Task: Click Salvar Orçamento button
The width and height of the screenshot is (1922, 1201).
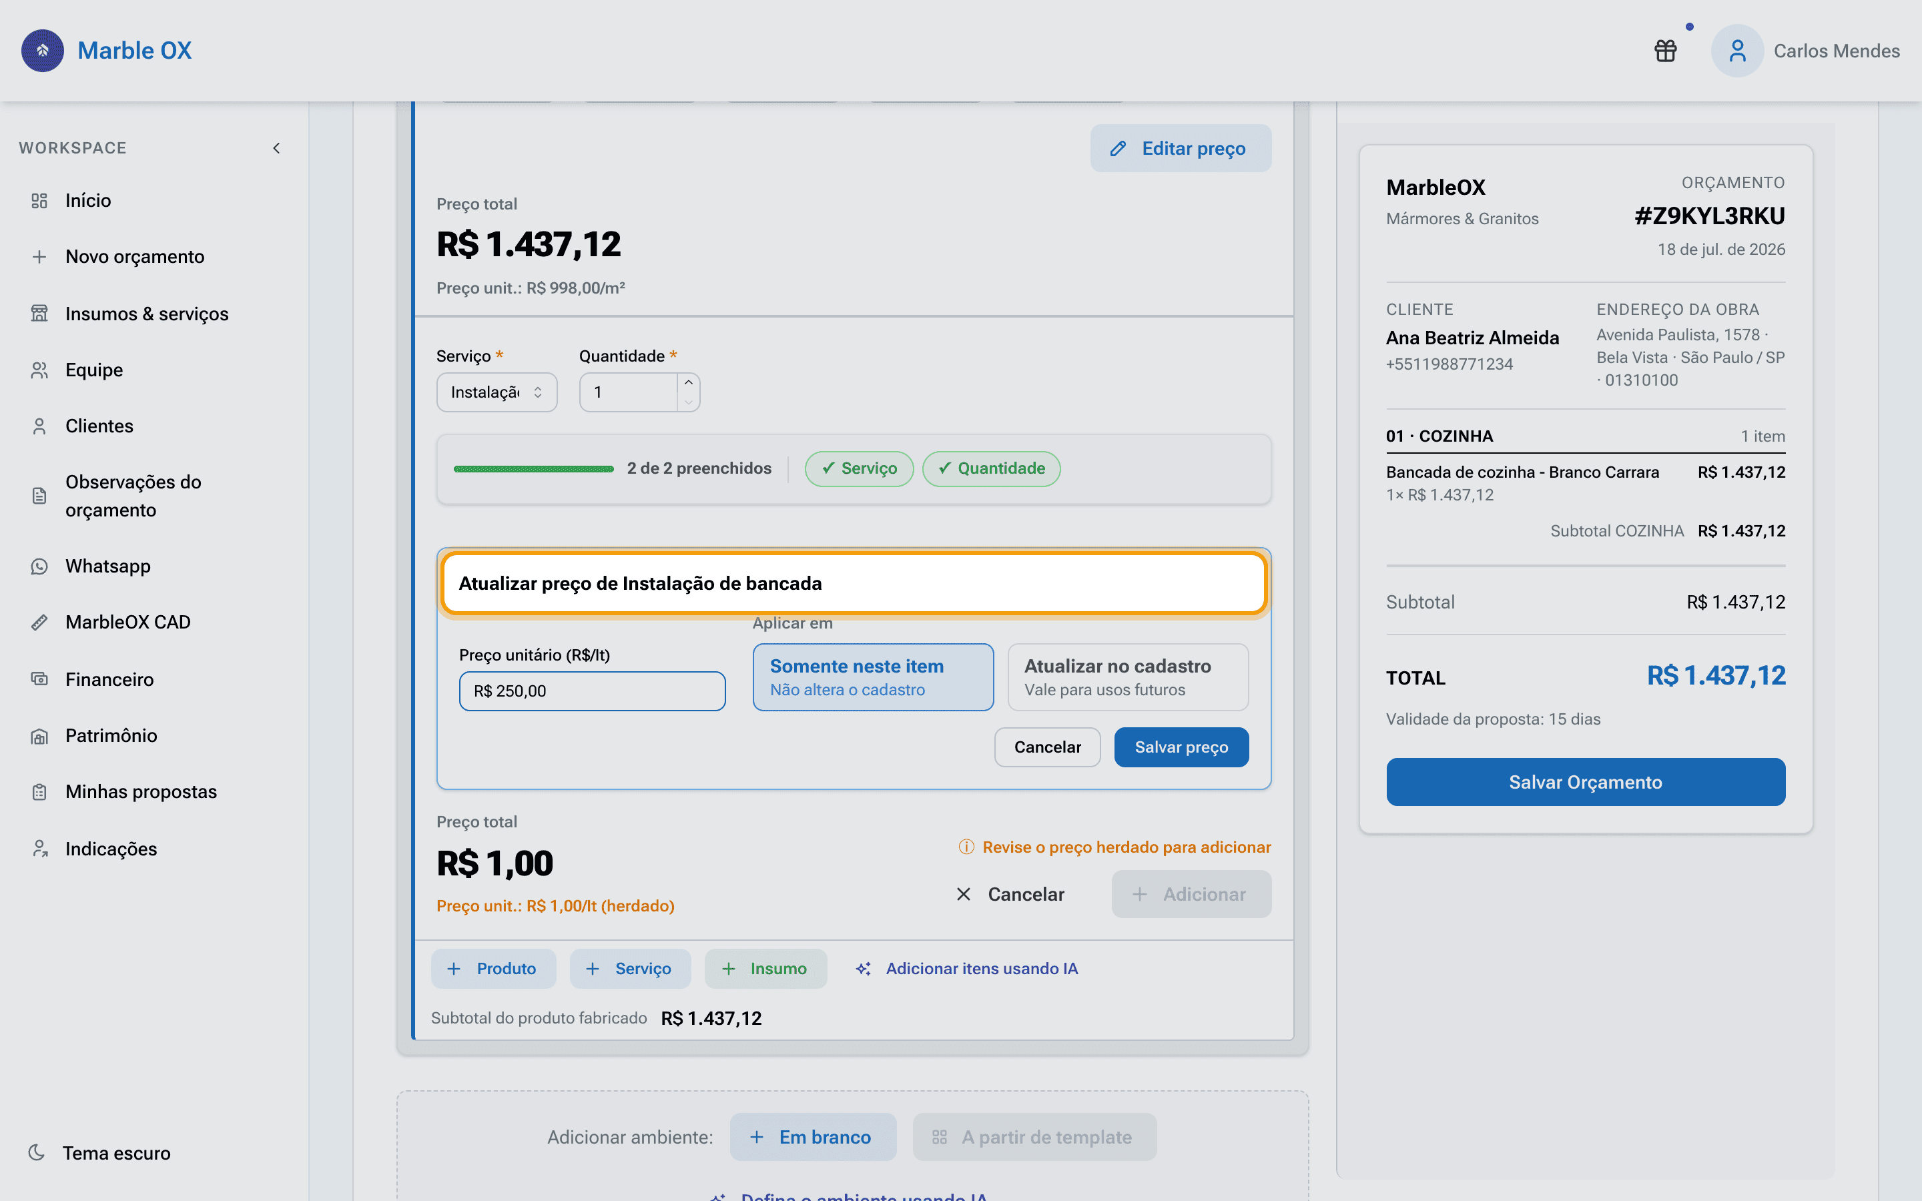Action: click(x=1585, y=783)
